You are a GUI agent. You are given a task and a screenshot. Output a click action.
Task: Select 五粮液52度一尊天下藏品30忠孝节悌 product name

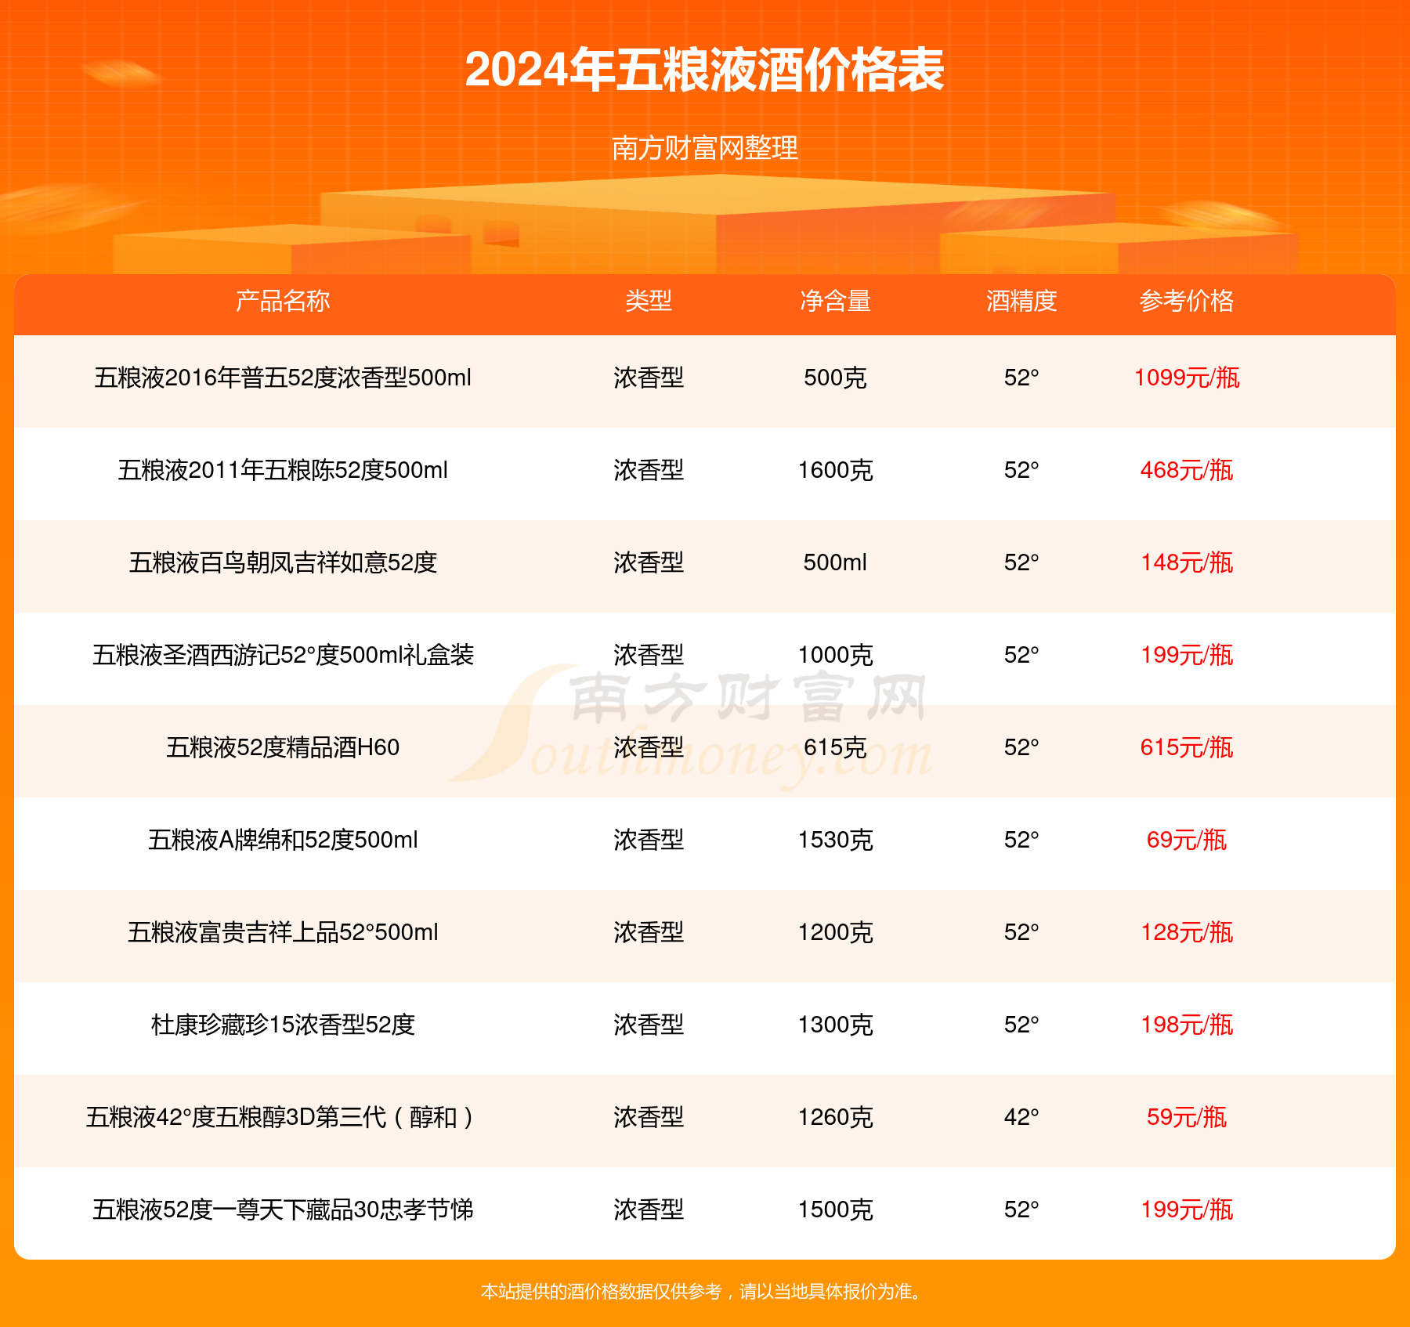[x=283, y=1209]
